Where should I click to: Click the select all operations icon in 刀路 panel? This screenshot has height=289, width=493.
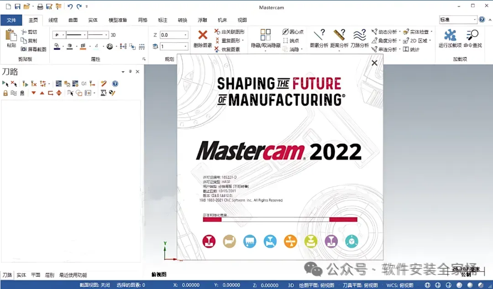click(5, 84)
